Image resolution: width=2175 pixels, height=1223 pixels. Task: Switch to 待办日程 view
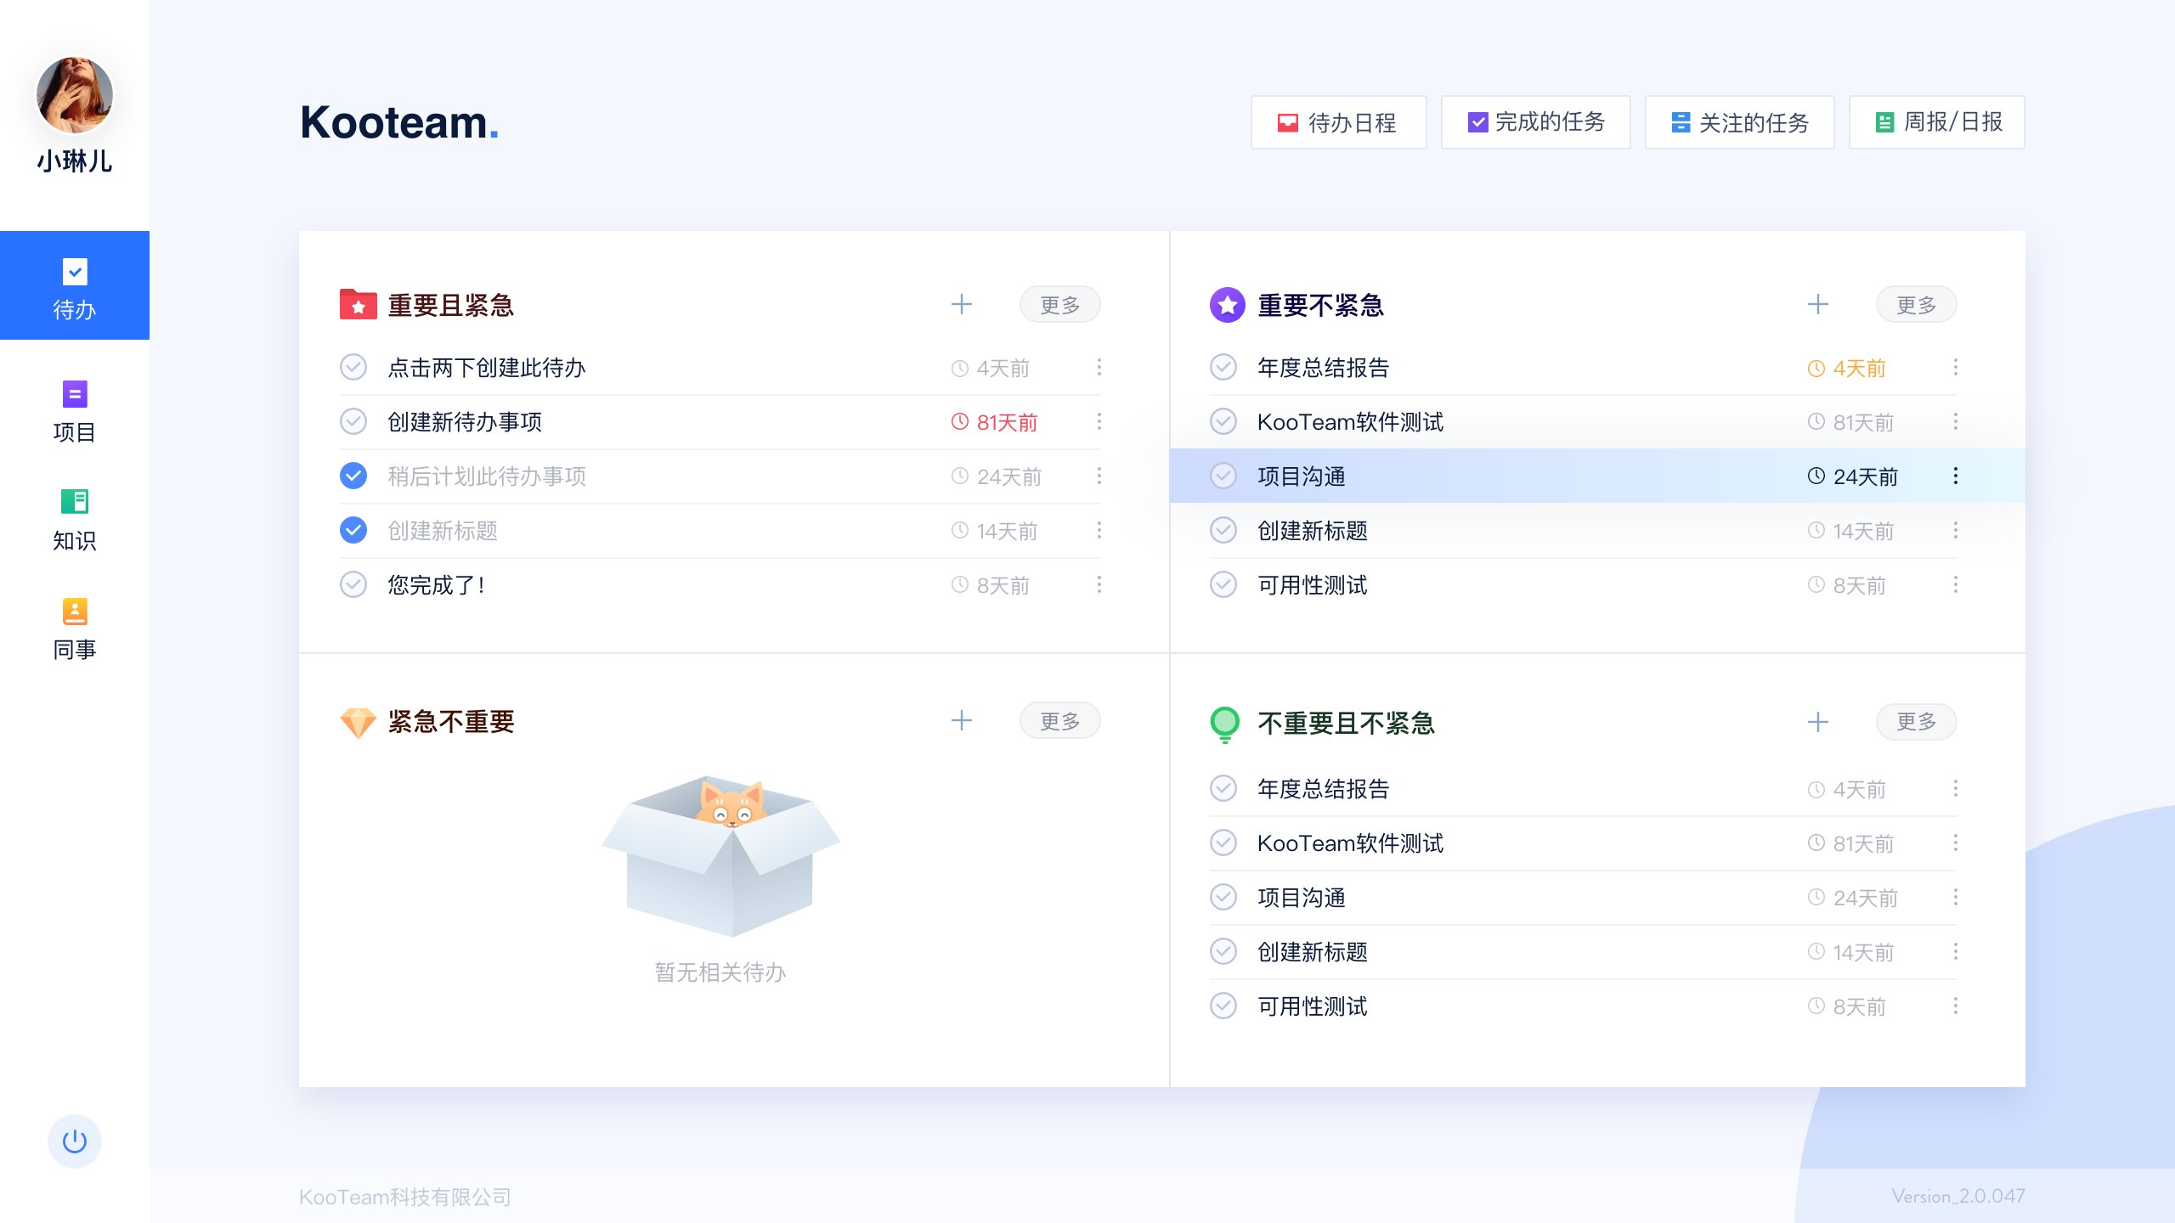pos(1338,122)
